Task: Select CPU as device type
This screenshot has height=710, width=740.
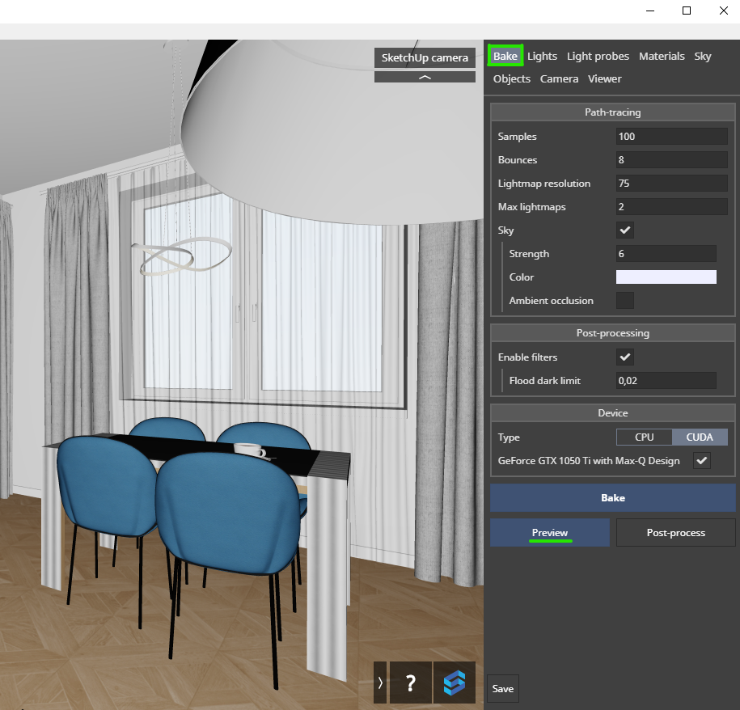Action: (645, 437)
